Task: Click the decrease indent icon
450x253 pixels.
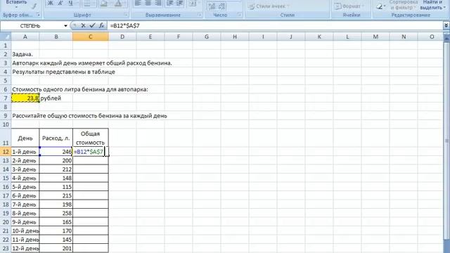Action: pos(170,4)
